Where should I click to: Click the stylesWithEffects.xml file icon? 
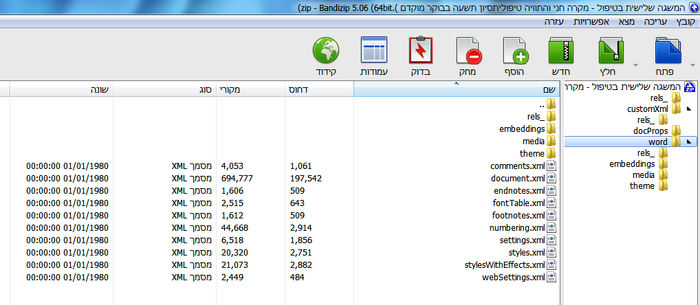(551, 265)
